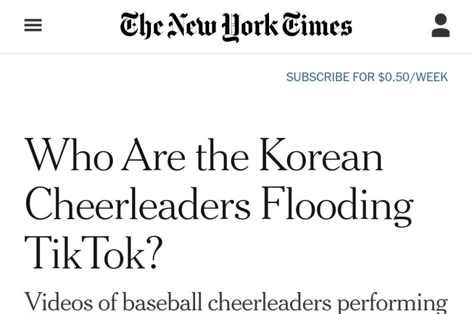This screenshot has width=472, height=314.
Task: Open the hamburger navigation menu
Action: (33, 26)
